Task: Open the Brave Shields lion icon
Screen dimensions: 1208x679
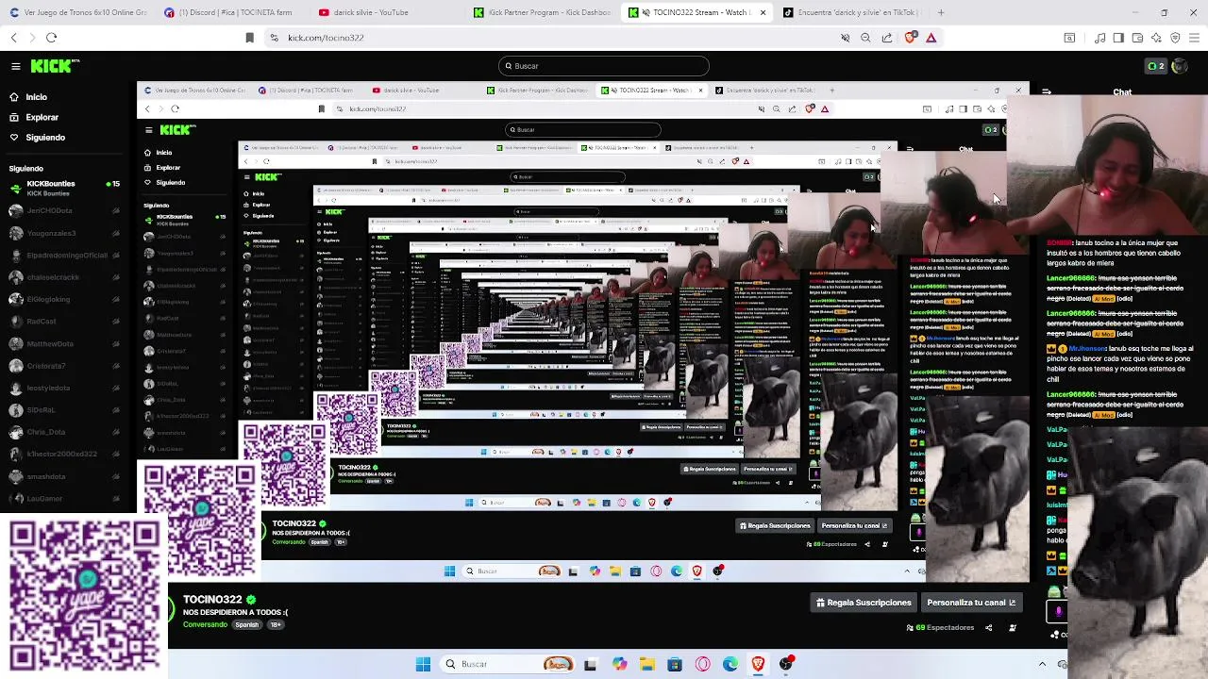Action: tap(910, 38)
